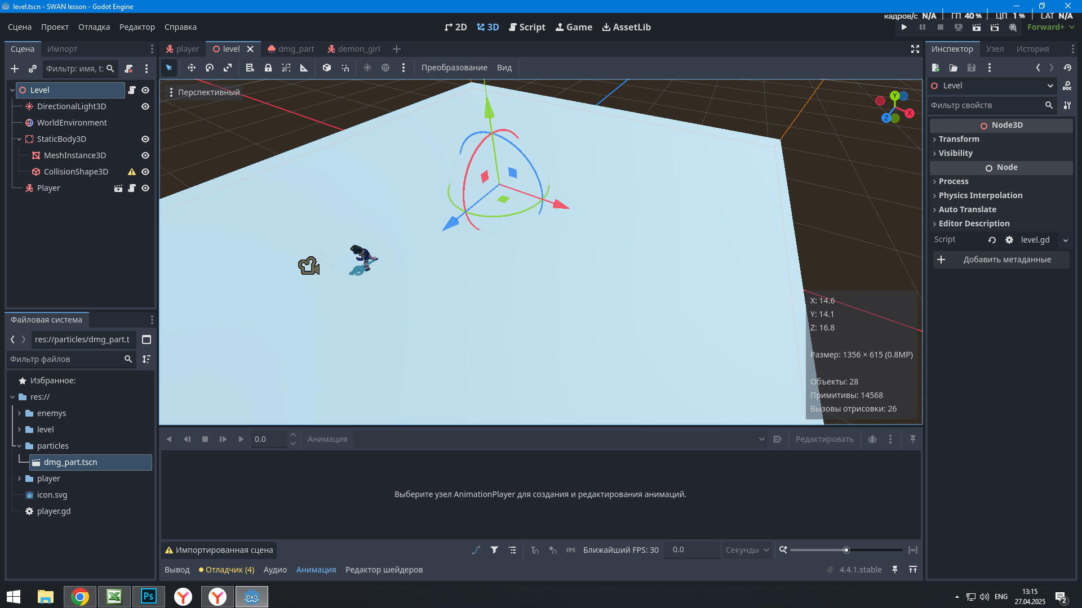Click the animation onion skinning icon
This screenshot has height=608, width=1082.
click(872, 439)
